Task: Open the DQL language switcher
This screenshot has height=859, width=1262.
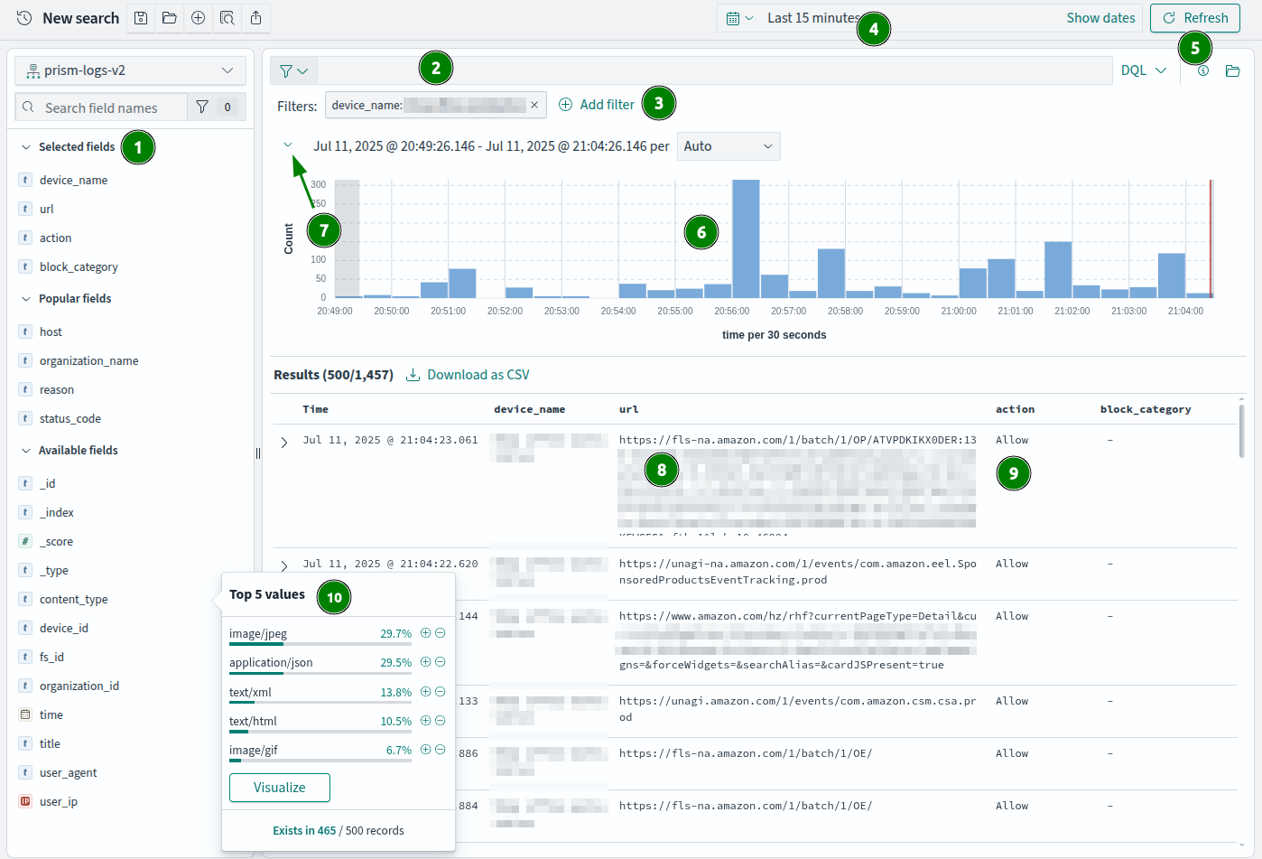Action: coord(1144,70)
